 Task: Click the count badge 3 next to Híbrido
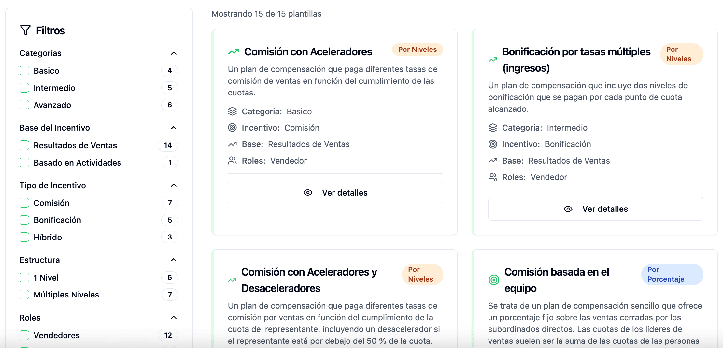click(x=170, y=237)
